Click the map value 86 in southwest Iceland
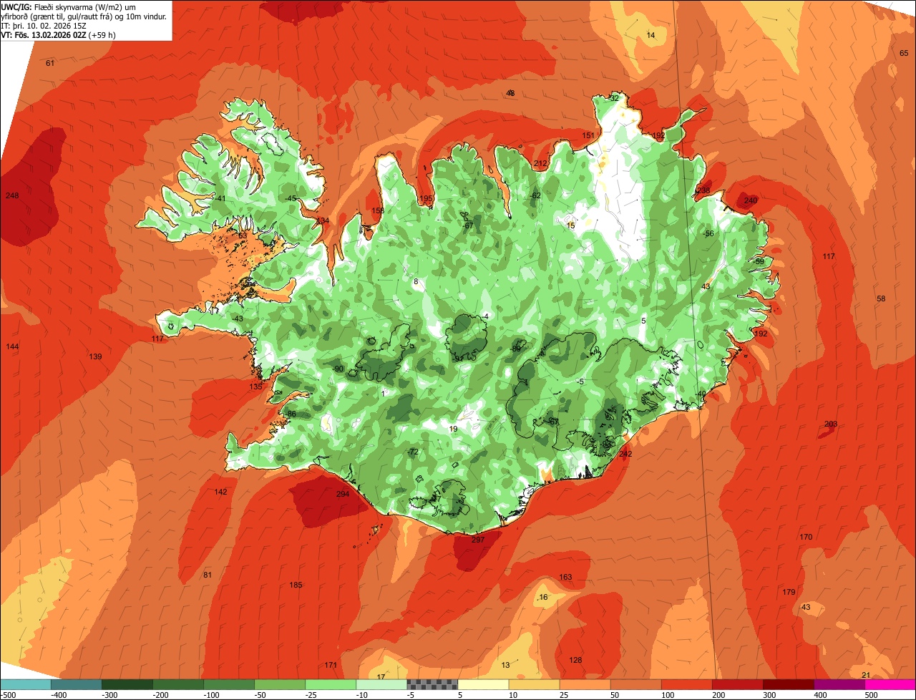The width and height of the screenshot is (916, 700). (291, 414)
